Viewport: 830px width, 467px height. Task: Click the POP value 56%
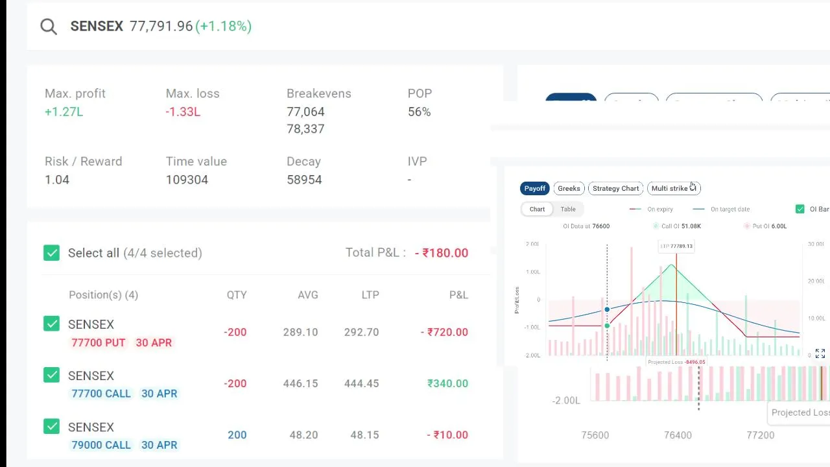(419, 112)
